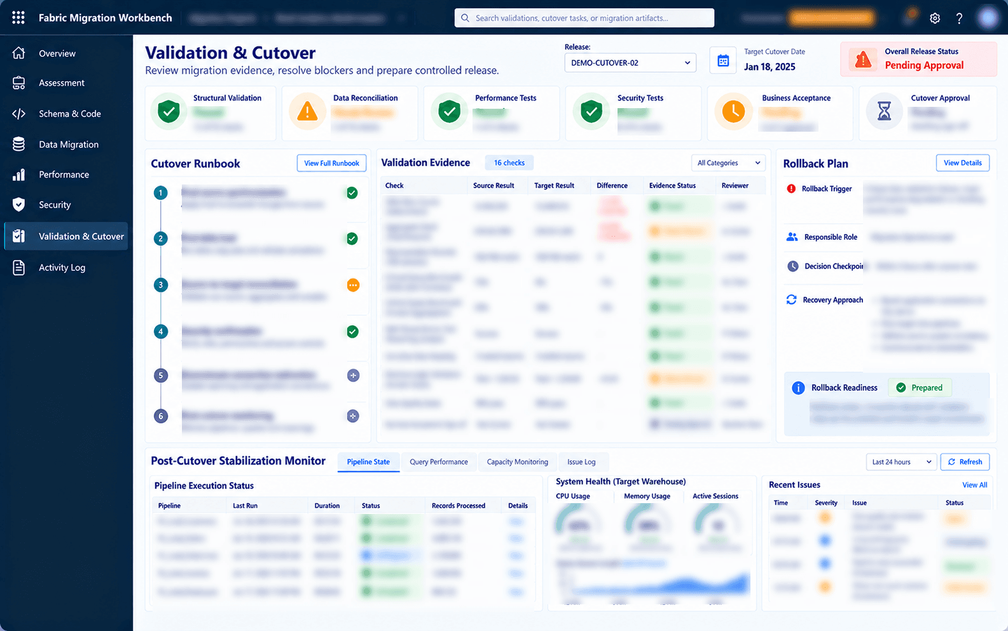Click the View Full Runbook button
This screenshot has height=631, width=1008.
[x=331, y=163]
